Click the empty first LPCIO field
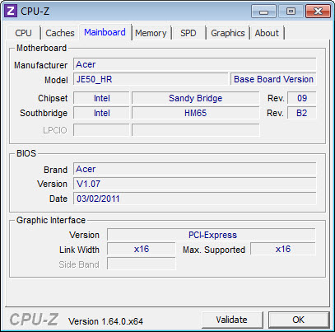Viewport: 335px width, 332px height. point(101,130)
